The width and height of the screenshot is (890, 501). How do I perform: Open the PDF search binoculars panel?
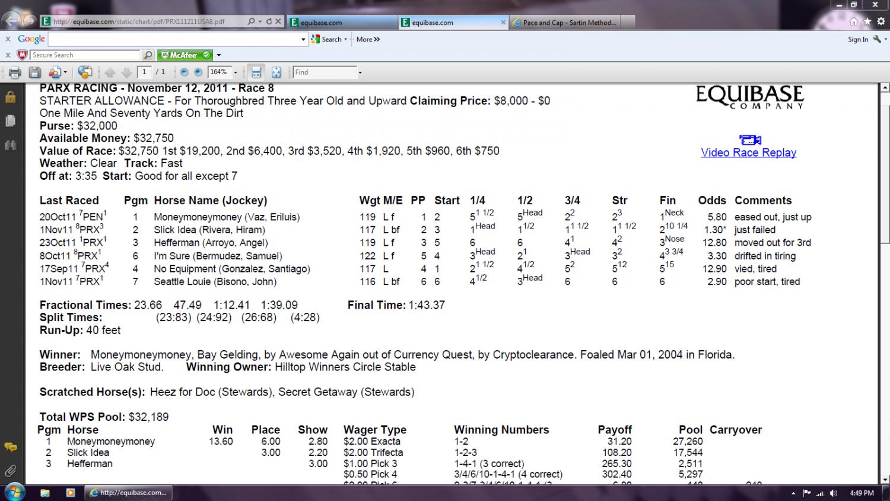[11, 145]
